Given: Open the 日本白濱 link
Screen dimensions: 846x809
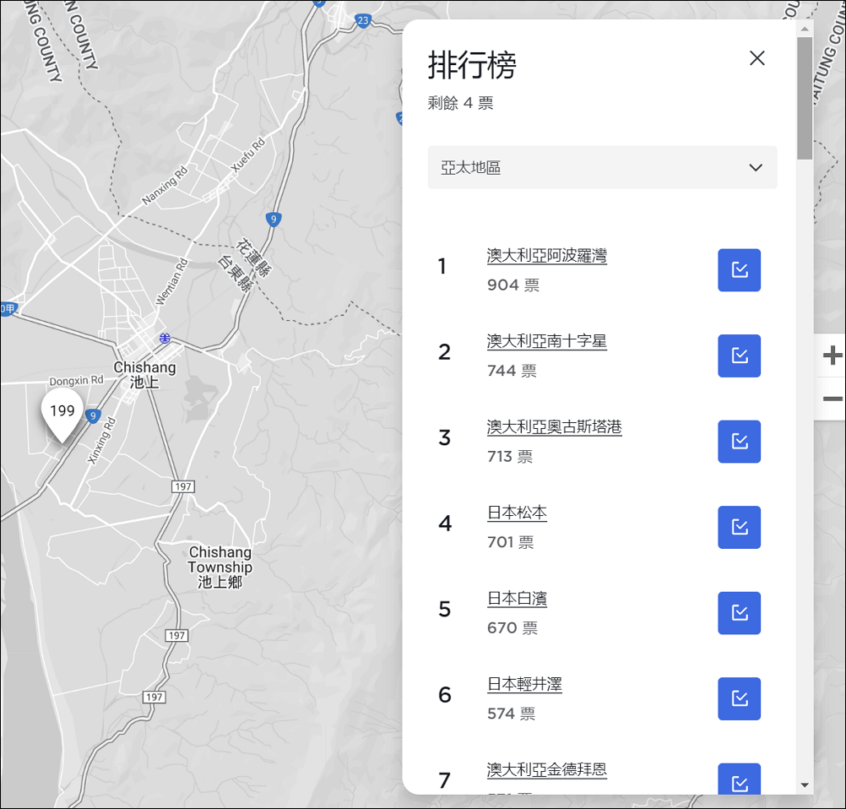Looking at the screenshot, I should coord(517,599).
